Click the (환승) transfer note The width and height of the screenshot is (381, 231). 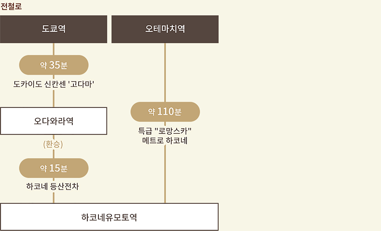tap(53, 144)
